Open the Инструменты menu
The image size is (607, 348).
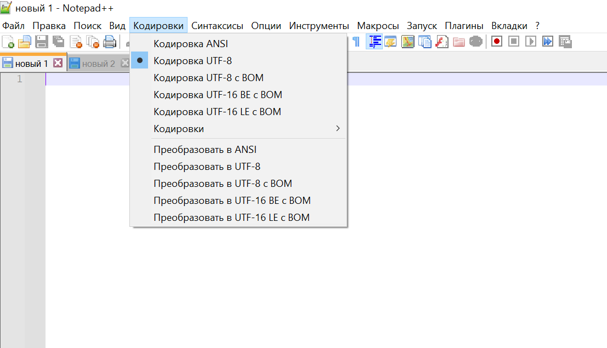click(x=319, y=26)
